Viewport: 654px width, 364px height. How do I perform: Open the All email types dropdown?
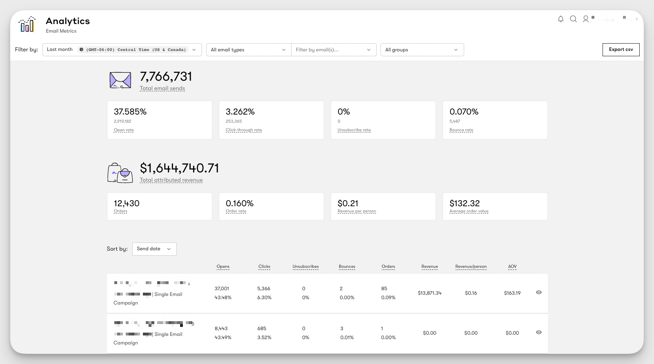[249, 50]
